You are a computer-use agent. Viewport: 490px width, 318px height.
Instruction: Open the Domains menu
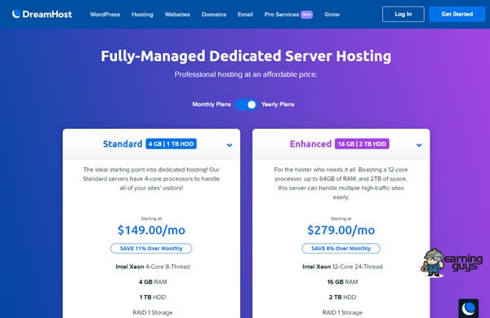point(214,15)
